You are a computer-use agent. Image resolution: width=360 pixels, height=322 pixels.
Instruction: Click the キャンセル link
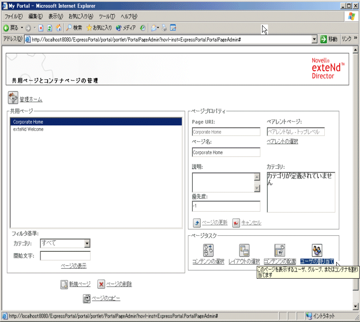(251, 223)
